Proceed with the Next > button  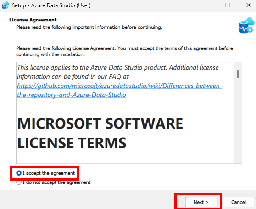coord(201,202)
